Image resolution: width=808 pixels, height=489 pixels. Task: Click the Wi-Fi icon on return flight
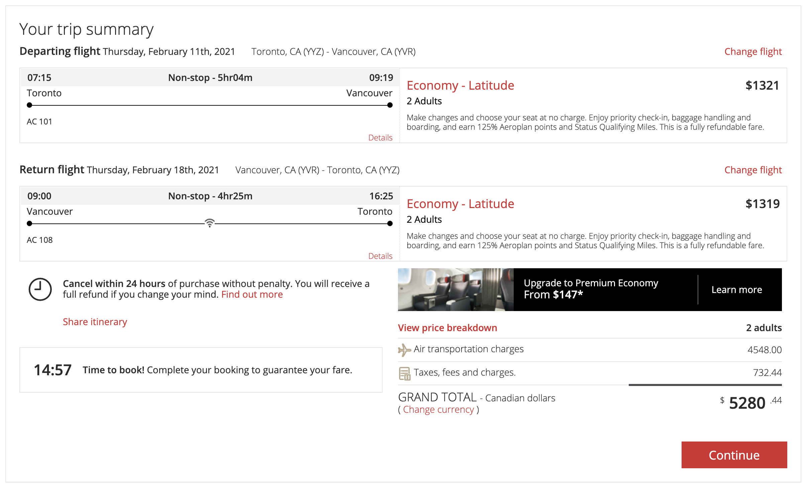(x=209, y=223)
